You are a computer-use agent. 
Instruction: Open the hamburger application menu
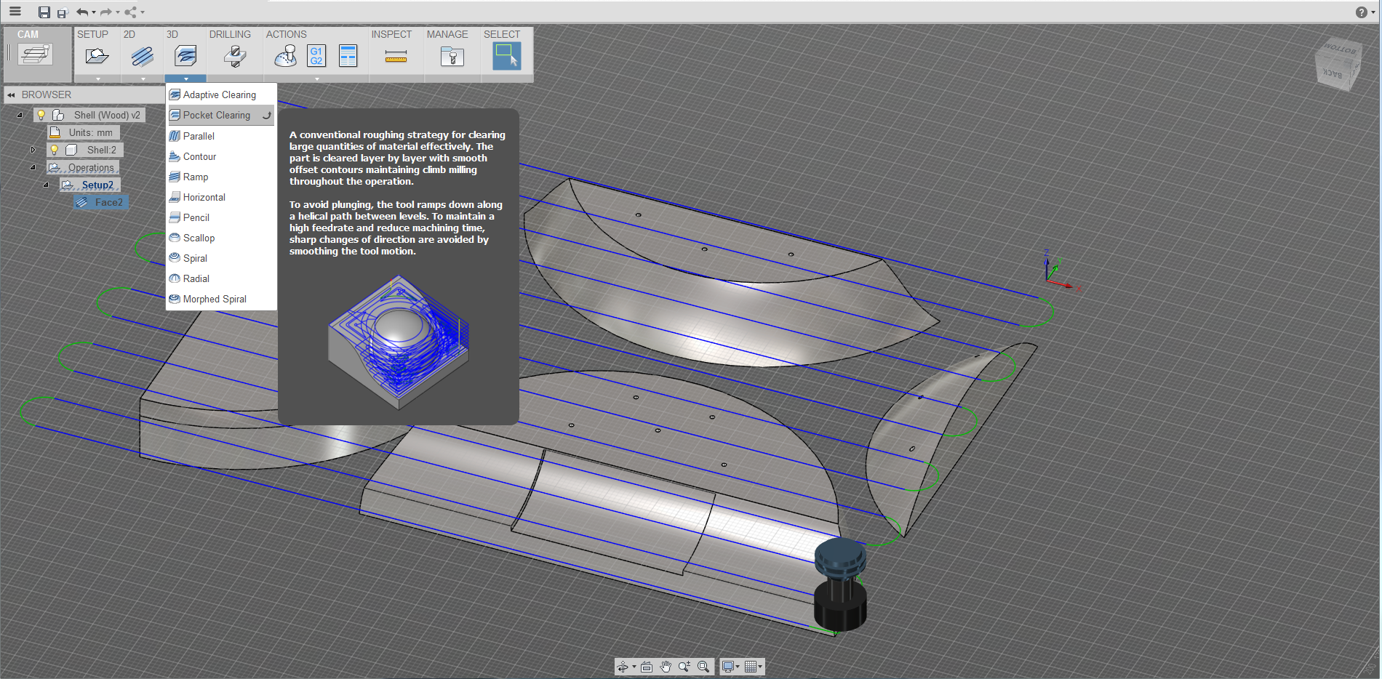point(15,12)
